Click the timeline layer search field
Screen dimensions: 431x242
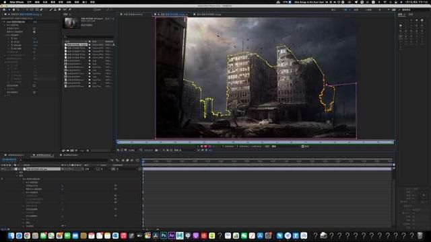pos(65,160)
